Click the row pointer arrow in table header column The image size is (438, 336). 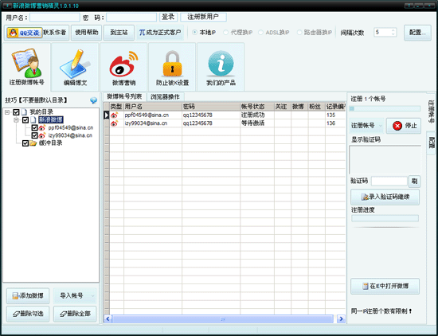coord(107,115)
